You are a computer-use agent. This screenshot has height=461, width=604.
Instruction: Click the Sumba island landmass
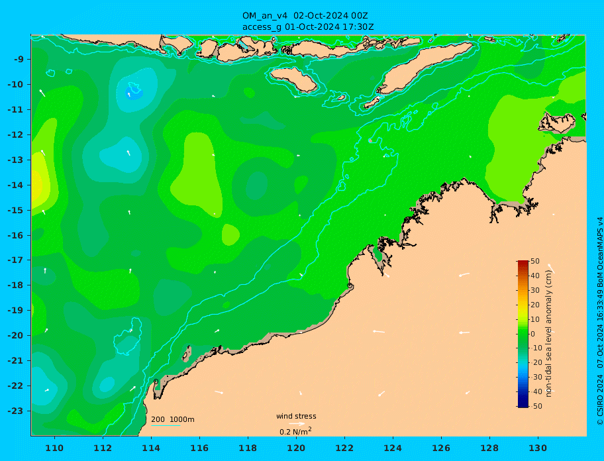tap(293, 79)
